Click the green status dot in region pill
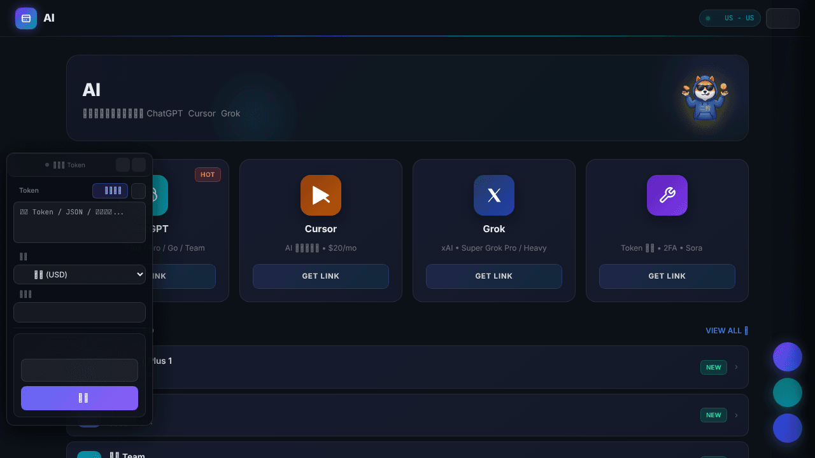Image resolution: width=815 pixels, height=458 pixels. click(708, 18)
